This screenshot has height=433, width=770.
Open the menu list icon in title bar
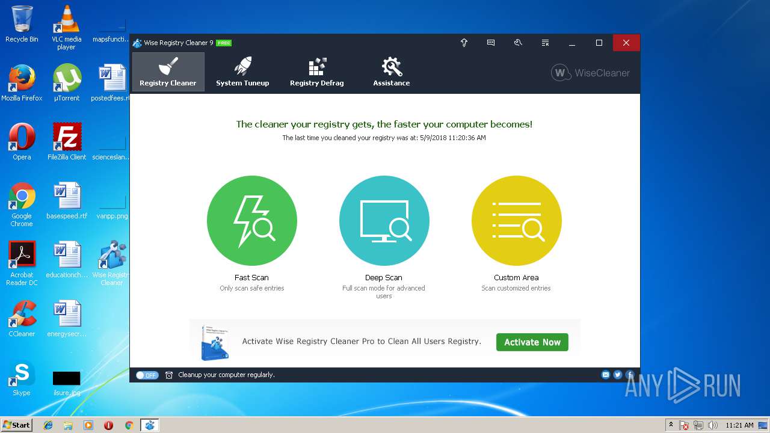pyautogui.click(x=545, y=43)
